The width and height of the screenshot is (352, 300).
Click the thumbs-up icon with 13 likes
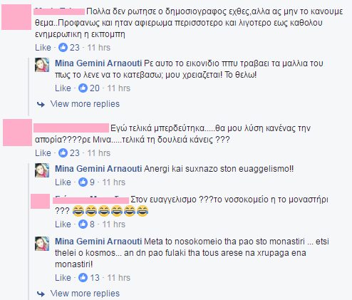(x=83, y=278)
